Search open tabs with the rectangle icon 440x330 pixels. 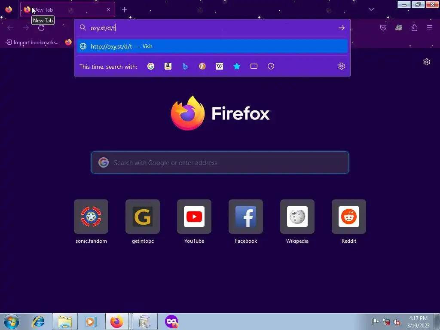pos(254,66)
